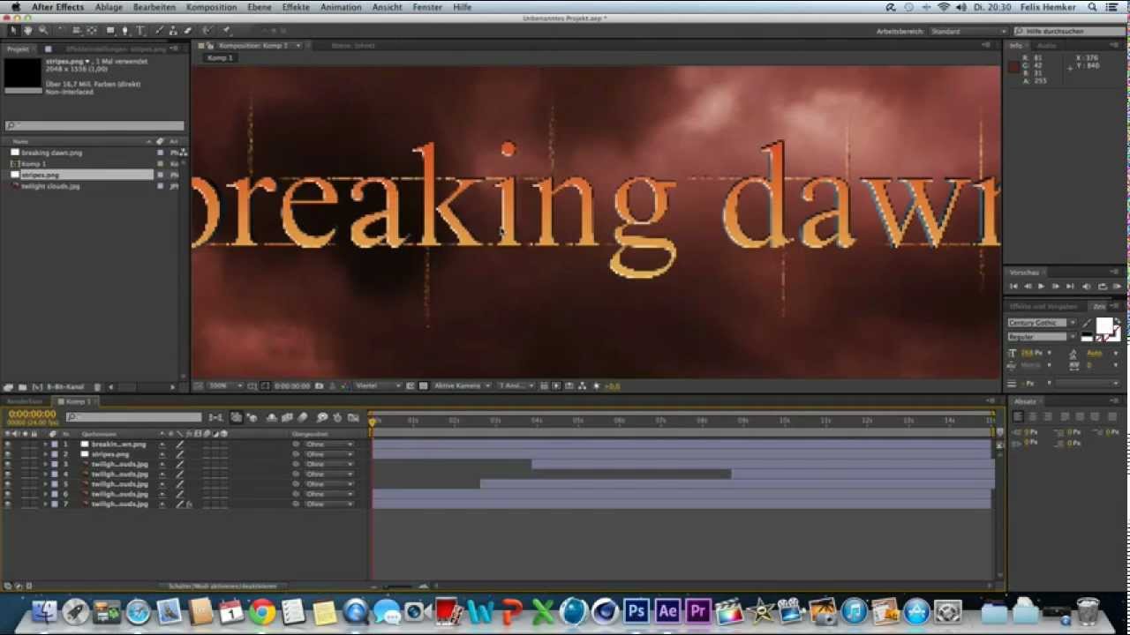
Task: Open the Graph Editor
Action: pyautogui.click(x=354, y=417)
